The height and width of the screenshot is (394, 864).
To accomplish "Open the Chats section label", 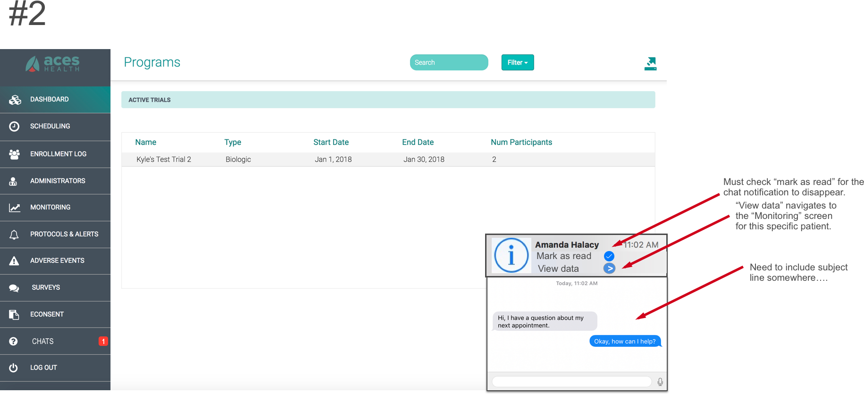I will click(43, 342).
